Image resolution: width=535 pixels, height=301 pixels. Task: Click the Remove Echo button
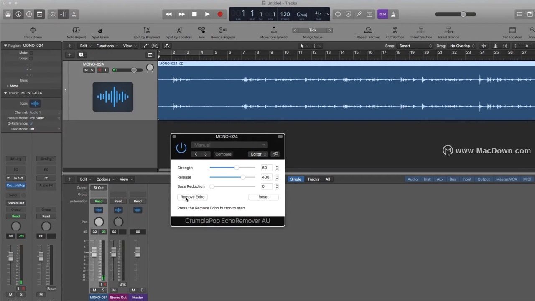coord(193,197)
